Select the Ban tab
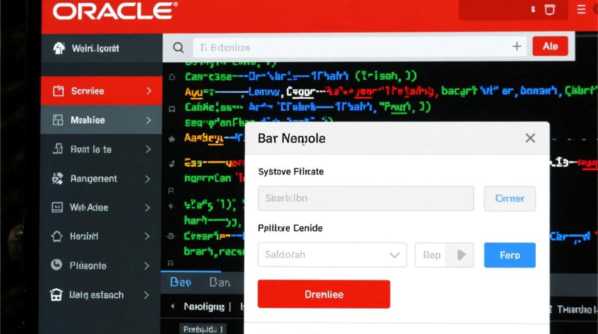 point(220,282)
